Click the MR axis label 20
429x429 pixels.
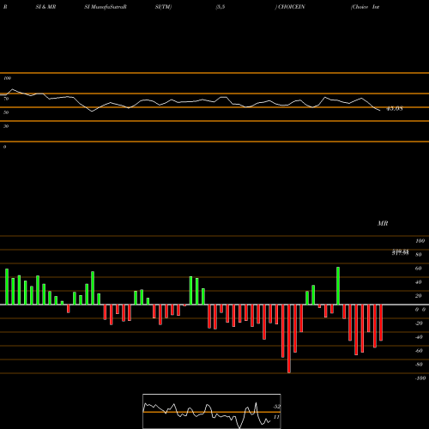coord(419,296)
